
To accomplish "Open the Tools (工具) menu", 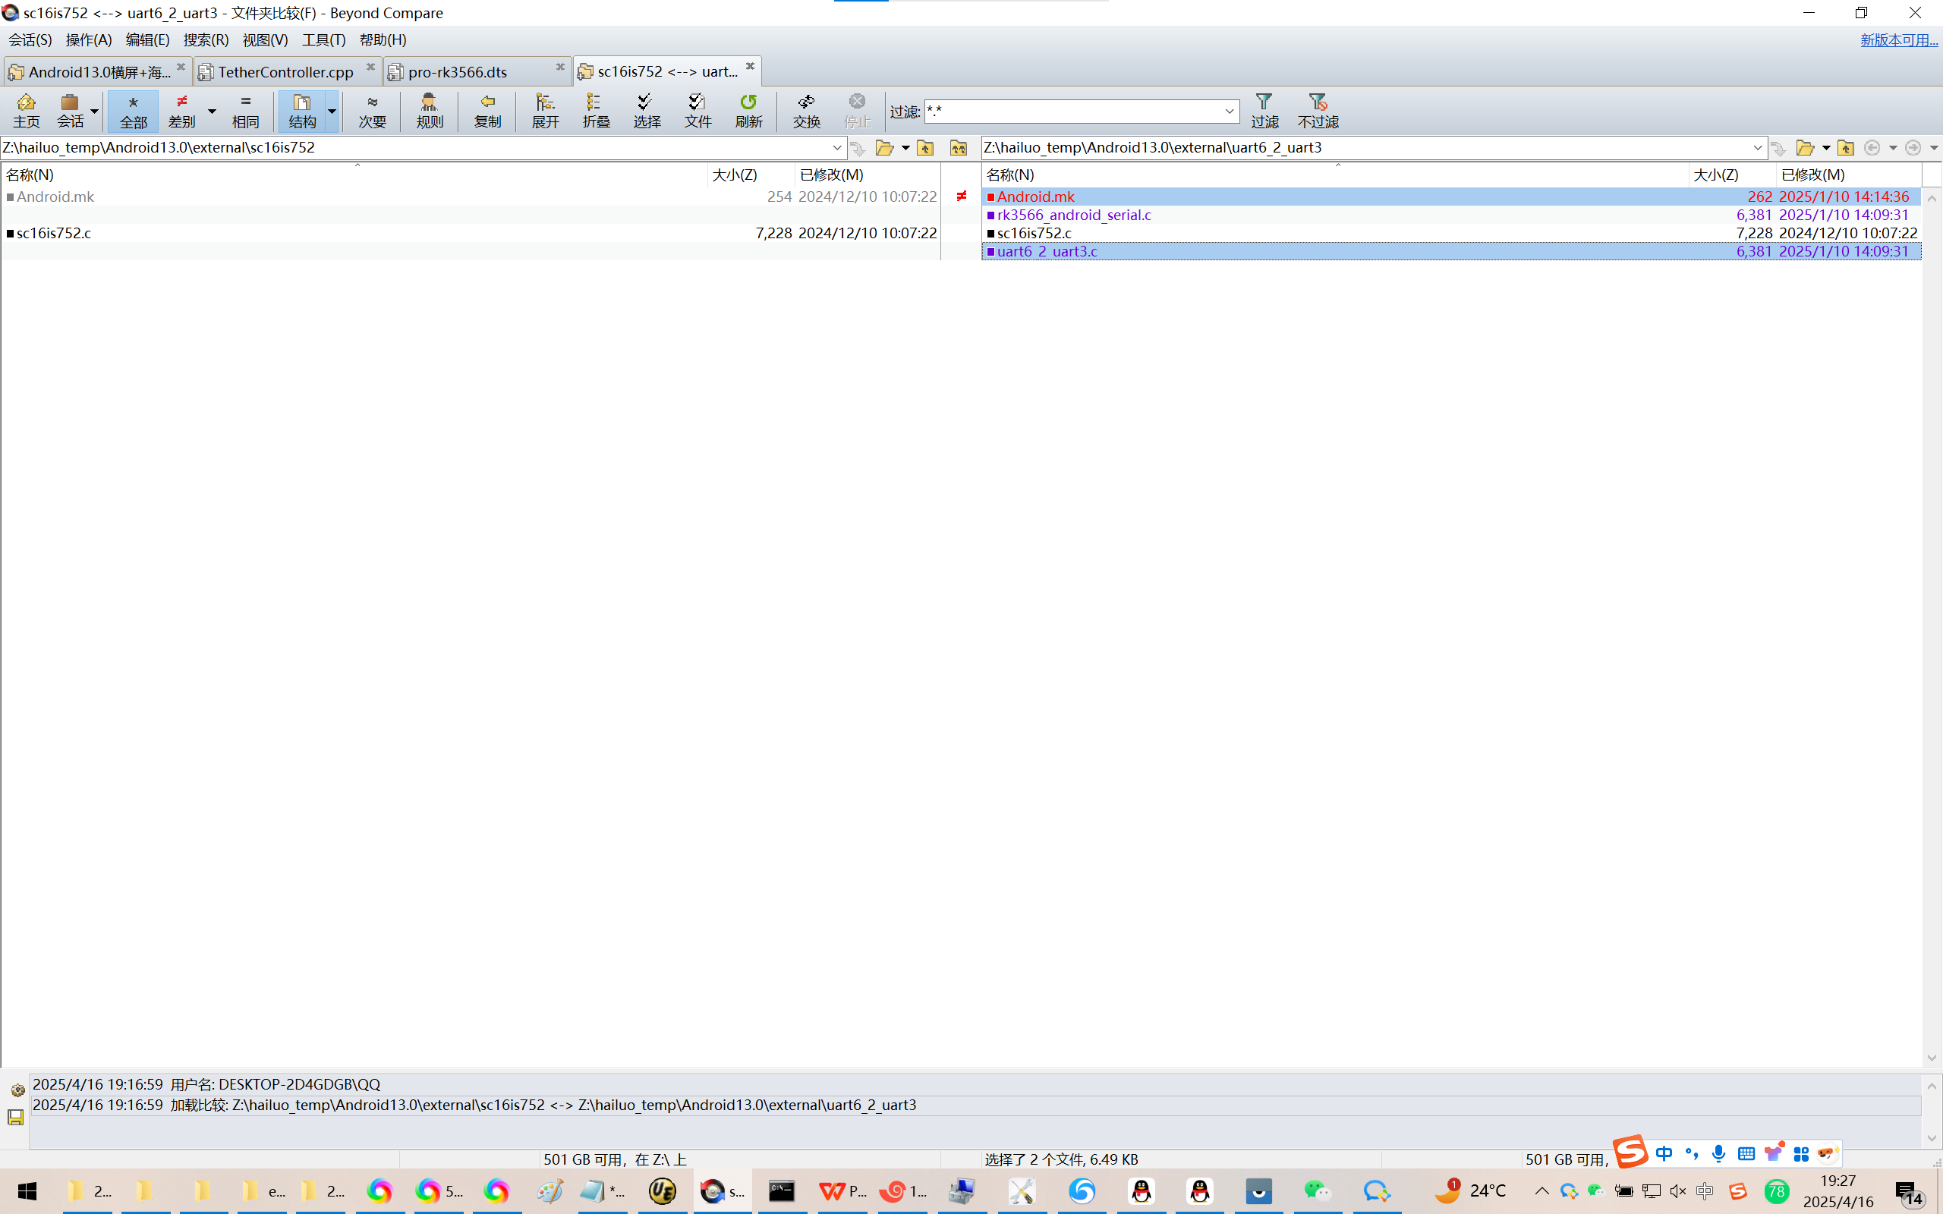I will click(x=323, y=39).
